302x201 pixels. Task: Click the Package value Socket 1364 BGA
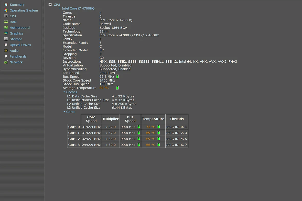[113, 28]
